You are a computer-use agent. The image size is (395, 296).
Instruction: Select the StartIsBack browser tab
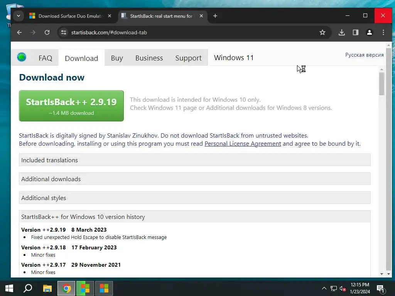pyautogui.click(x=161, y=16)
